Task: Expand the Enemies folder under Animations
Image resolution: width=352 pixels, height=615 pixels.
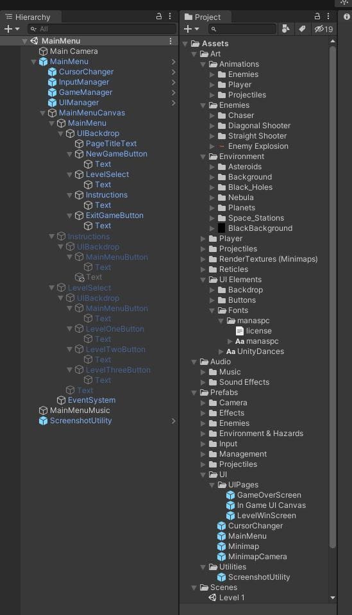Action: pyautogui.click(x=212, y=74)
